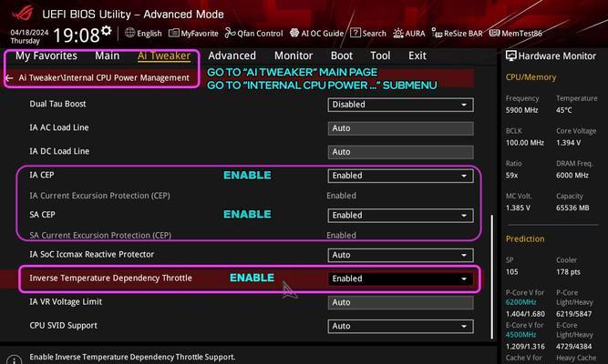
Task: Click the 178 pts cooler value
Action: [568, 272]
